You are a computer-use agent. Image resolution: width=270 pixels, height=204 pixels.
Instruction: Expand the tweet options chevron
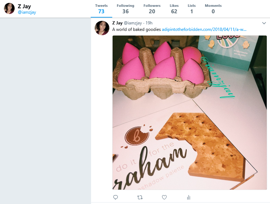click(x=264, y=23)
